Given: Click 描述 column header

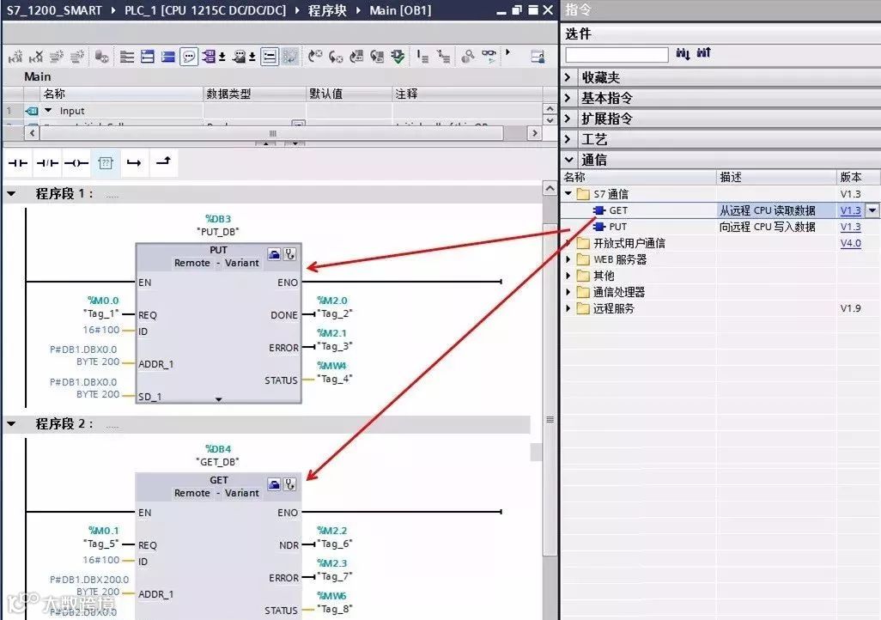Looking at the screenshot, I should click(776, 177).
